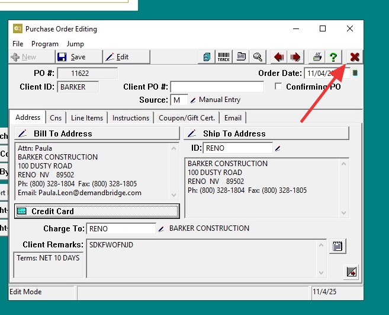Go to next record with right arrow
389x315 pixels.
point(295,57)
